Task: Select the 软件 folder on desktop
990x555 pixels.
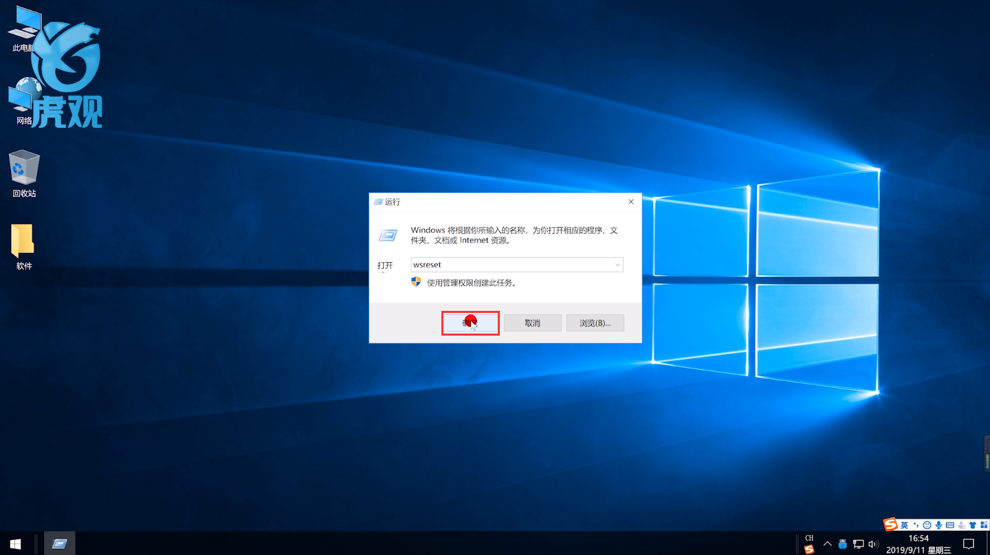Action: pyautogui.click(x=24, y=247)
